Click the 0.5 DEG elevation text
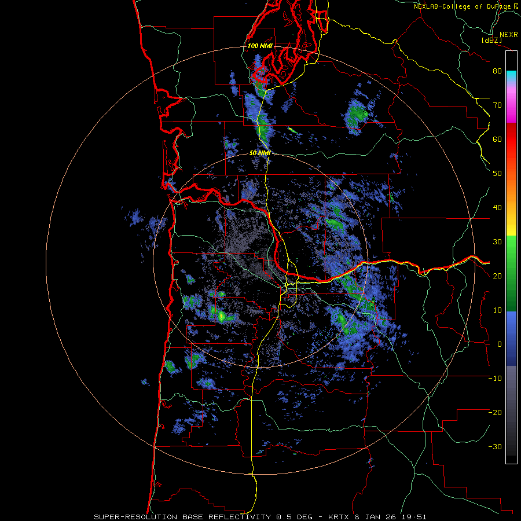Image resolution: width=521 pixels, height=521 pixels. pyautogui.click(x=295, y=517)
